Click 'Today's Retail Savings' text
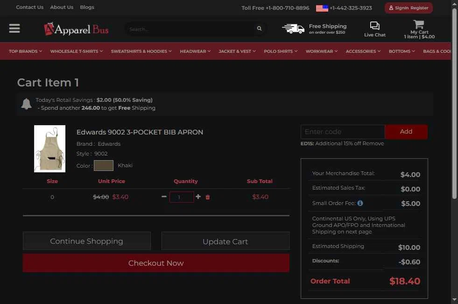The height and width of the screenshot is (304, 458). tap(64, 100)
